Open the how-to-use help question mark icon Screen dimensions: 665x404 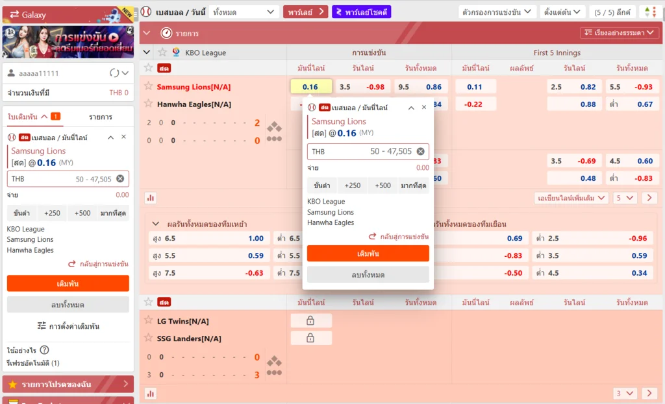(44, 350)
